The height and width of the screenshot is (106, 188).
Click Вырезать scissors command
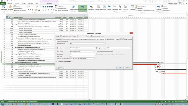pyautogui.click(x=17, y=6)
